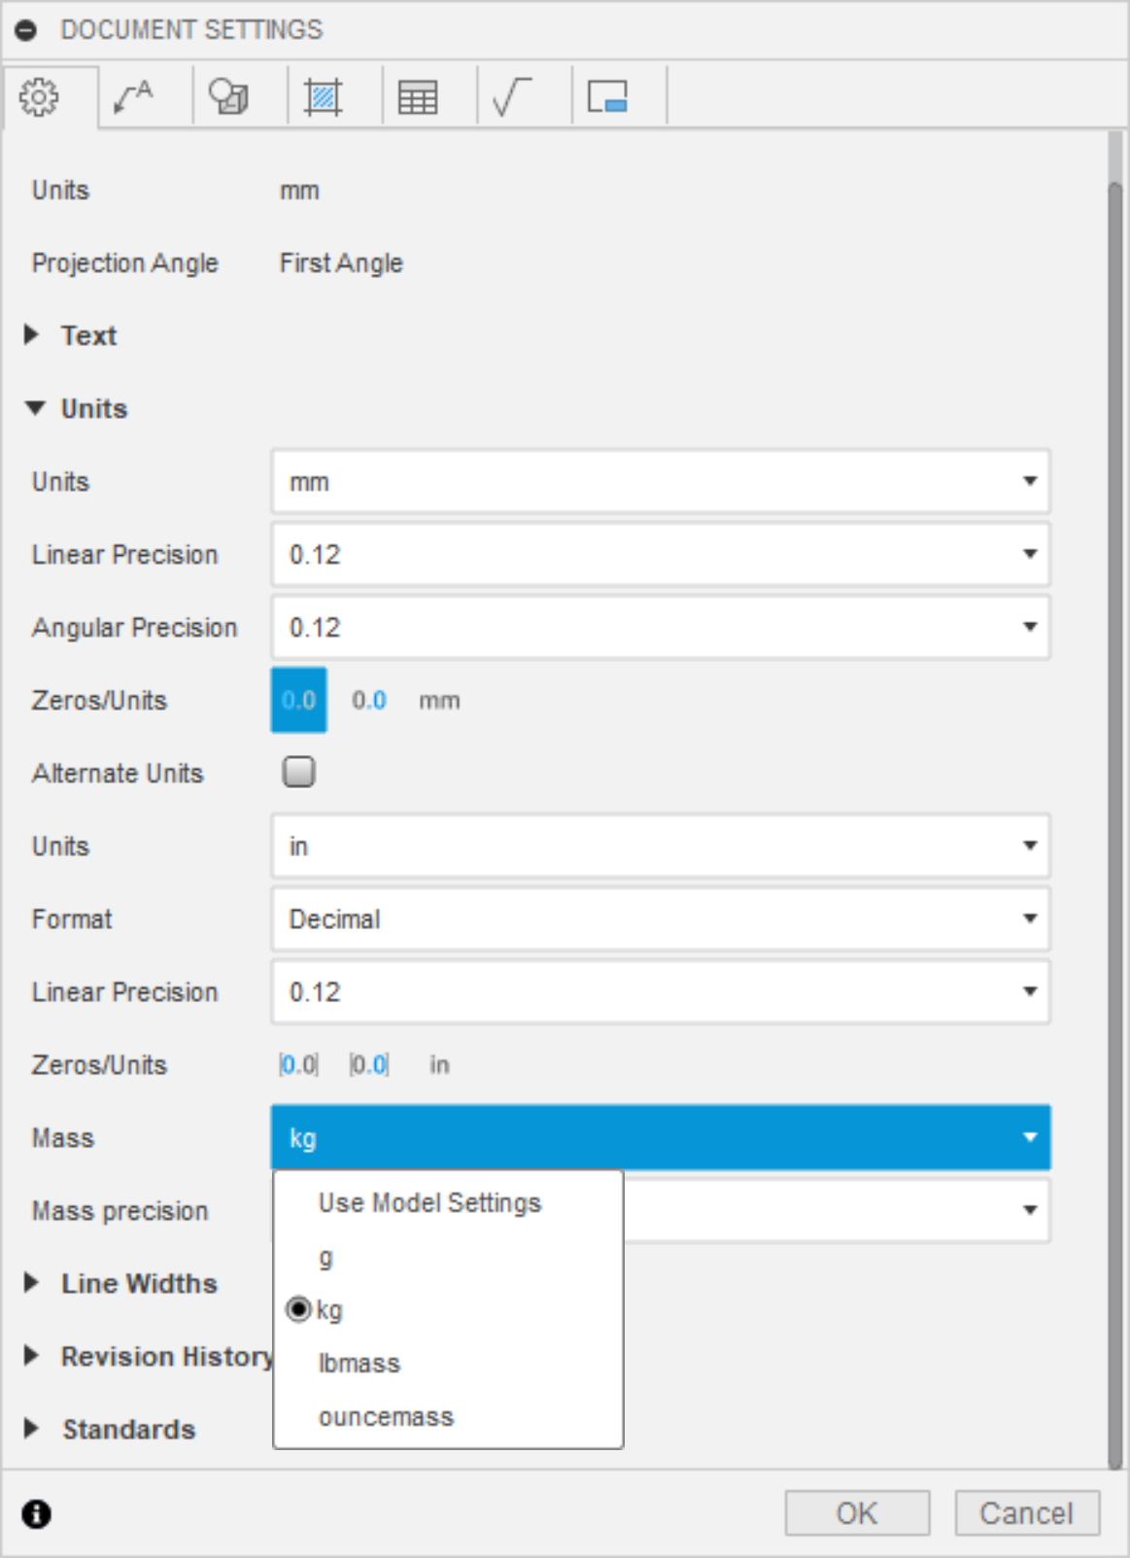This screenshot has width=1130, height=1558.
Task: Open the Angular Precision dropdown
Action: (660, 627)
